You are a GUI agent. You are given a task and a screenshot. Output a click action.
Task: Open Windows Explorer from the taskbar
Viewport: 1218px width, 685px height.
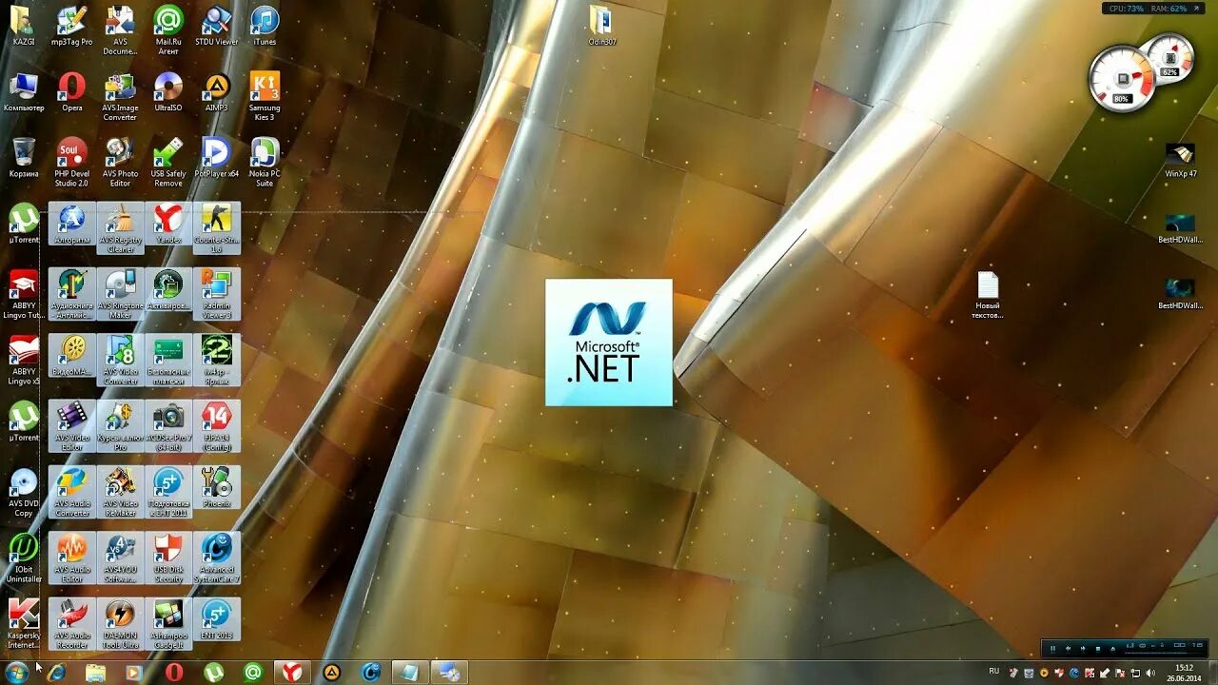[x=95, y=673]
